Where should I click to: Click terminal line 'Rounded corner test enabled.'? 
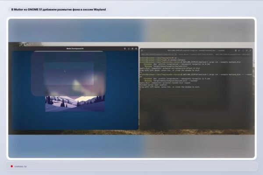point(153,85)
